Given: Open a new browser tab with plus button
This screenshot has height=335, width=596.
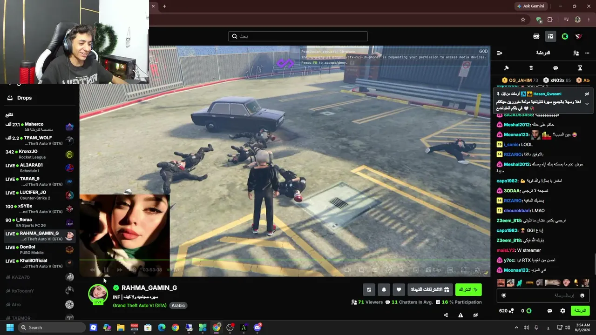Looking at the screenshot, I should 164,6.
